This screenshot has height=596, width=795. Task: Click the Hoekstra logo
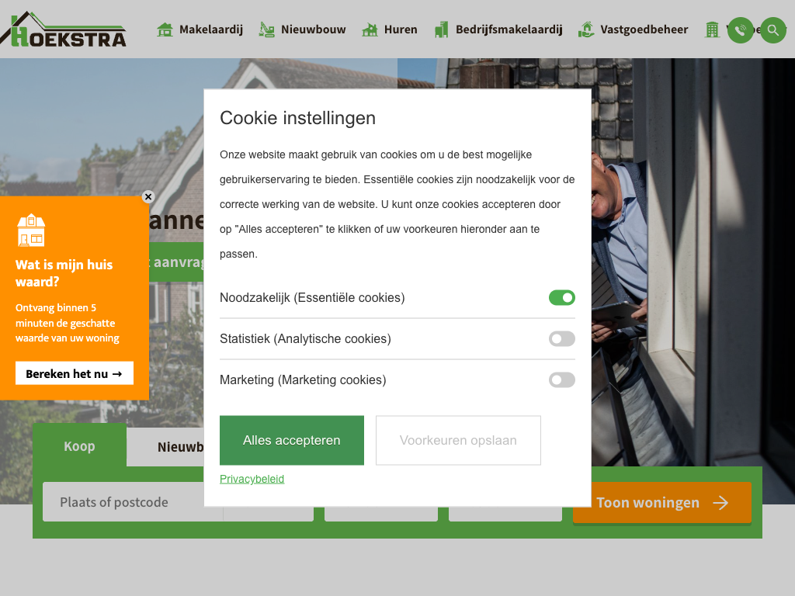point(64,29)
